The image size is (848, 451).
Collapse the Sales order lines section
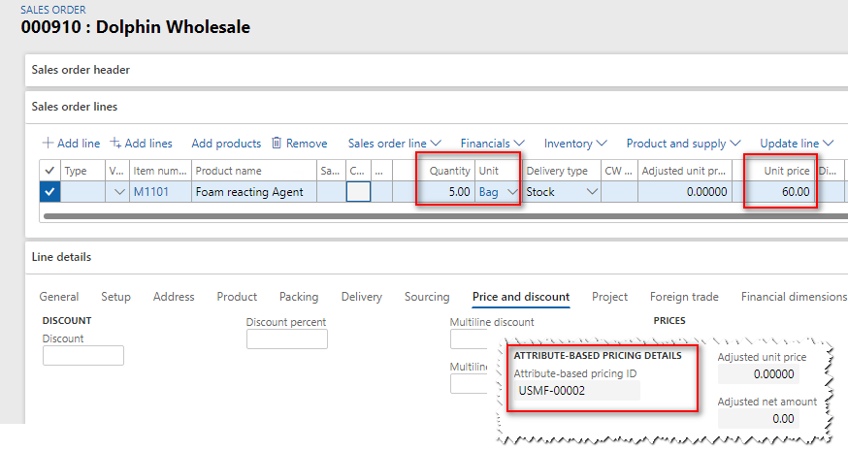pyautogui.click(x=436, y=107)
